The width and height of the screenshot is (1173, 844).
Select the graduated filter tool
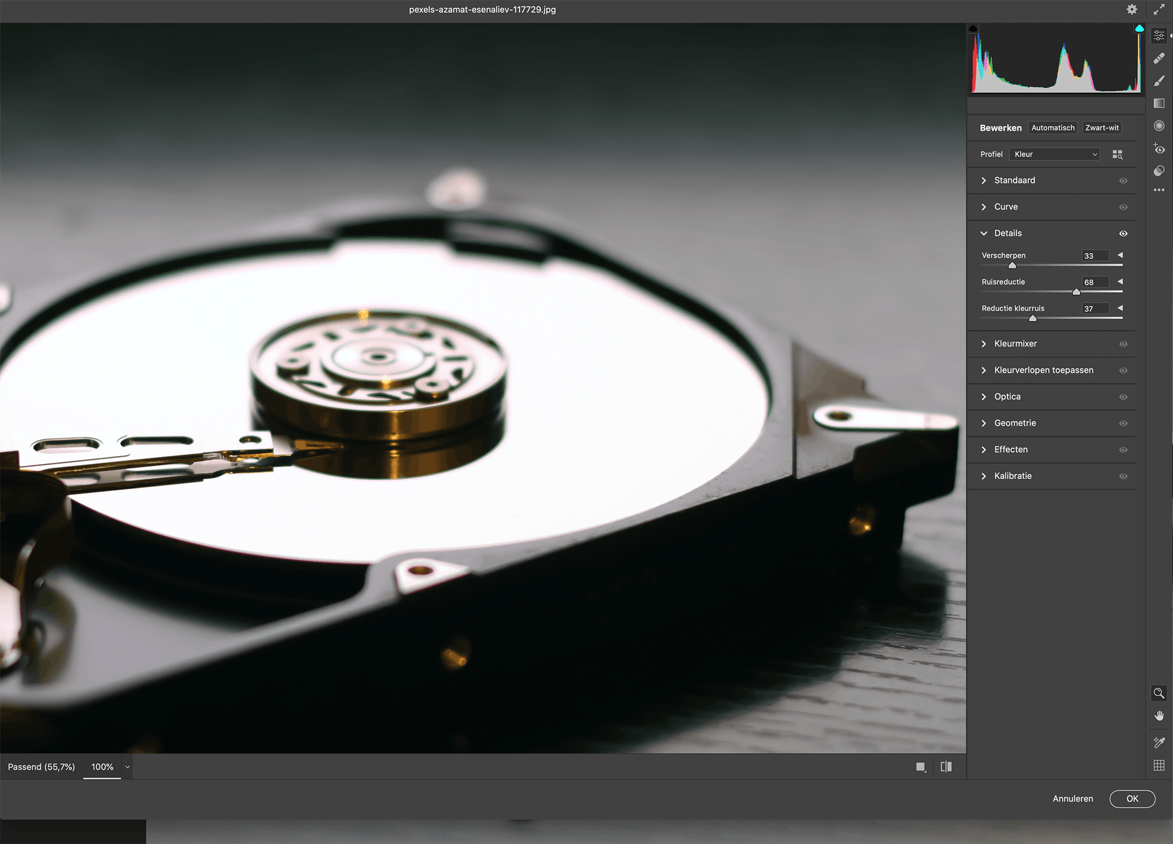click(x=1159, y=103)
